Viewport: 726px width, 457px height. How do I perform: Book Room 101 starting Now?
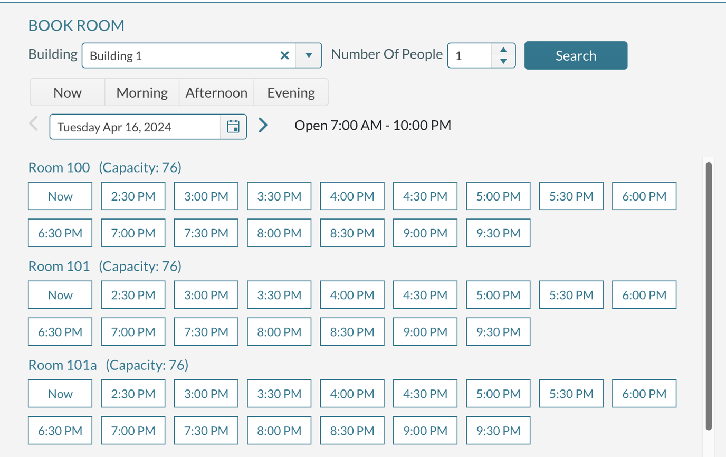coord(60,295)
